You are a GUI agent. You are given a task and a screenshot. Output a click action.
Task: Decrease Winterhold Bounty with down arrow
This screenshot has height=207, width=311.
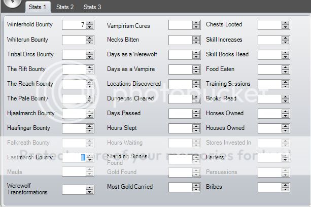point(90,27)
